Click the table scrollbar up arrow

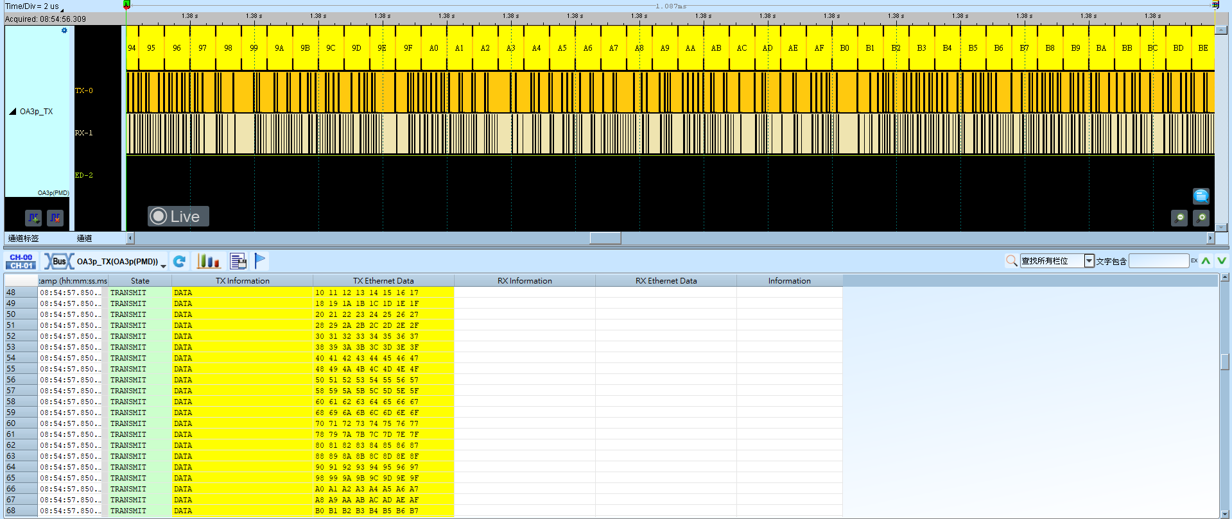coord(1225,278)
